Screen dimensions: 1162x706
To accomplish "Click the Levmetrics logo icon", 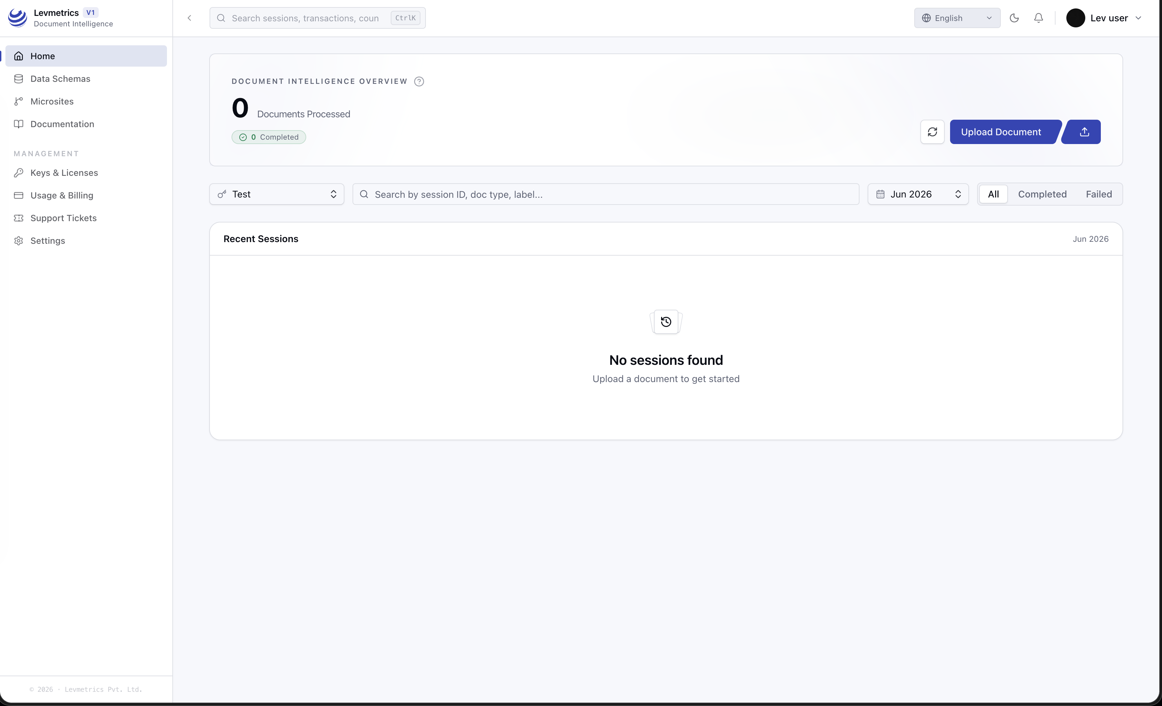I will pos(18,18).
